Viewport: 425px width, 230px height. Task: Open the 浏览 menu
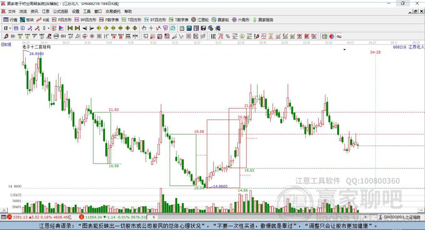click(23, 11)
